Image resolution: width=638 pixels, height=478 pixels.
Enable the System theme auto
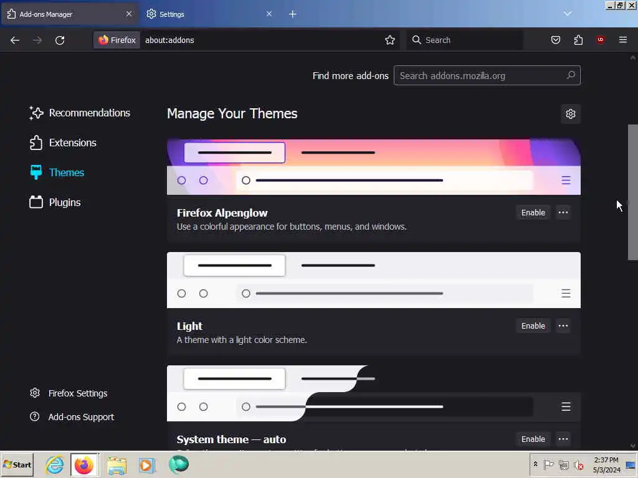click(x=533, y=439)
